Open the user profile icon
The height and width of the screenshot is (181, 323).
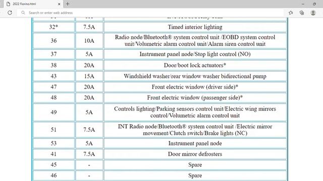(x=313, y=13)
